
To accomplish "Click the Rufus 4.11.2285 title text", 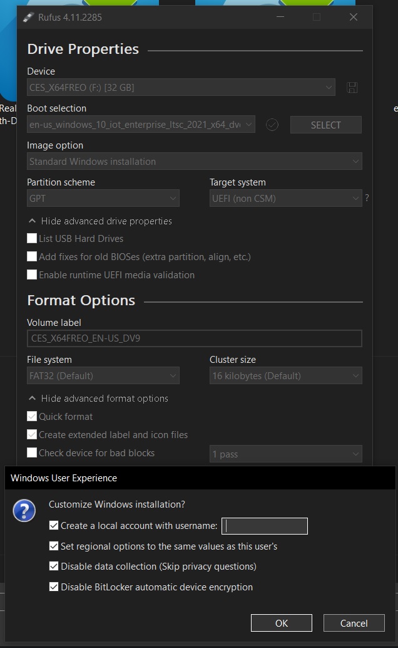I will [x=69, y=18].
